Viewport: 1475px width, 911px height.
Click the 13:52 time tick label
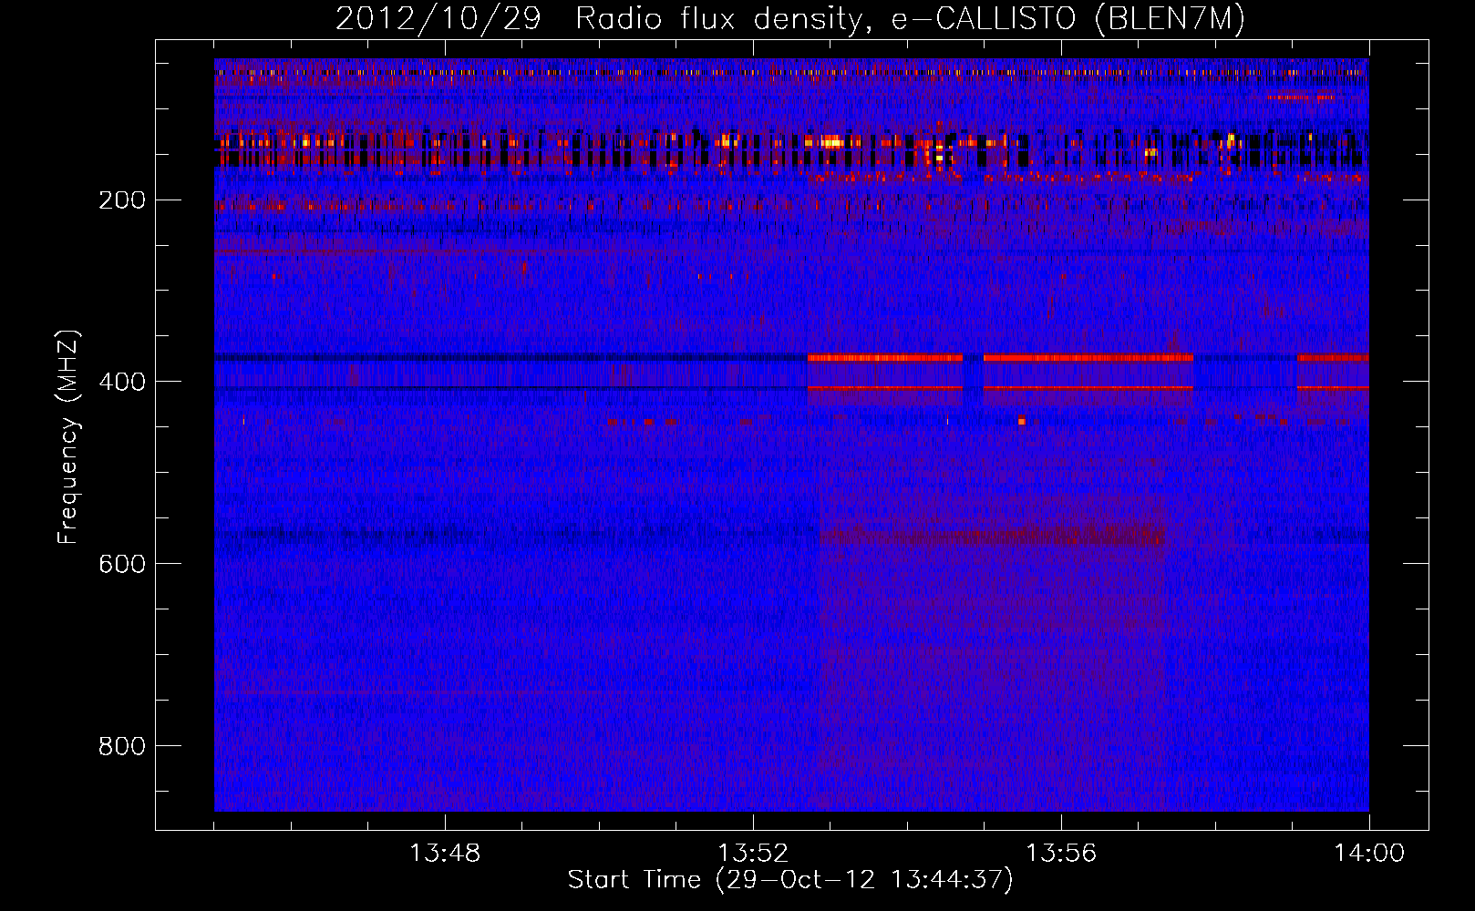tap(753, 854)
